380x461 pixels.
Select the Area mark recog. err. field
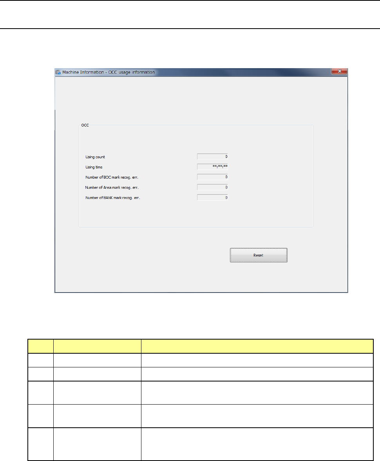tap(212, 187)
